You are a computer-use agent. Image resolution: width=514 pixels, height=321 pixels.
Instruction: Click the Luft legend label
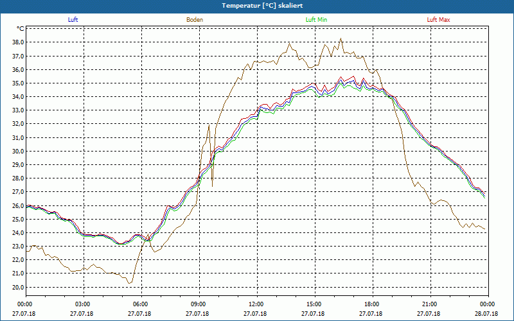(x=73, y=20)
